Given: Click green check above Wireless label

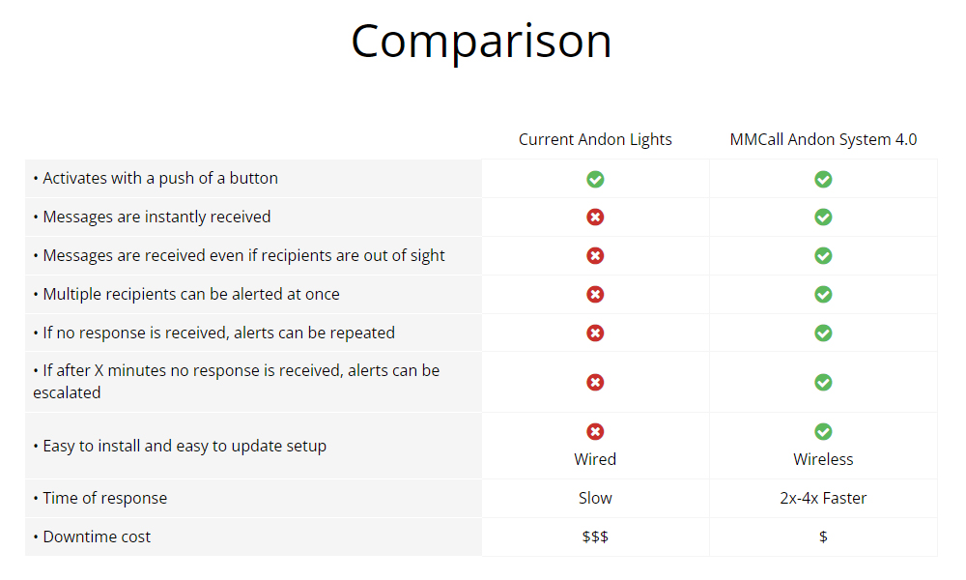Looking at the screenshot, I should 823,431.
